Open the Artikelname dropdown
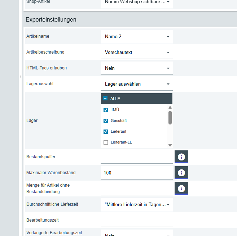The image size is (237, 236). pos(136,37)
